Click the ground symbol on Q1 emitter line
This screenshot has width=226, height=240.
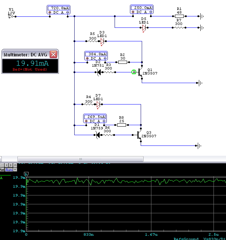[x=200, y=83]
